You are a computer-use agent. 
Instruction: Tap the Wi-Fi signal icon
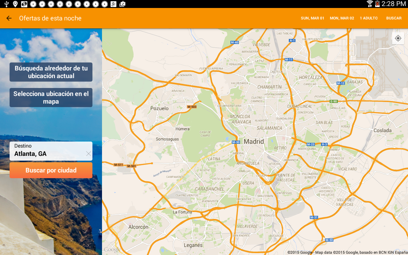[x=370, y=4]
